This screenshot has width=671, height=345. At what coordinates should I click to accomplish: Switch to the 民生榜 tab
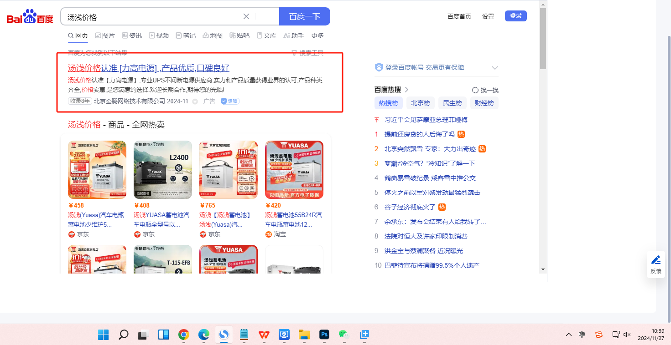[x=453, y=103]
